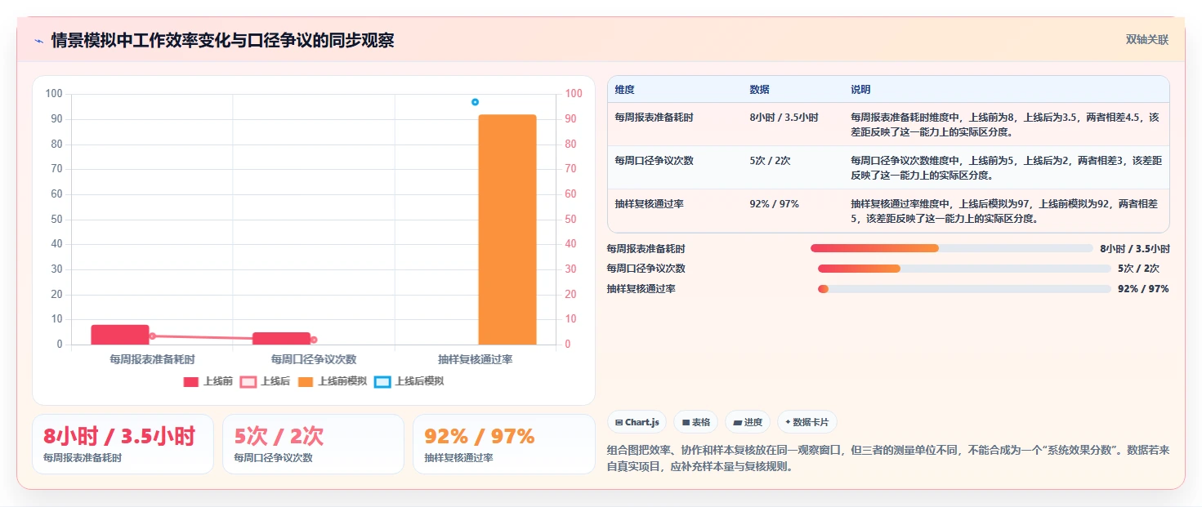Click the blue 上线后模拟 legend color box
1202x507 pixels.
click(x=382, y=381)
